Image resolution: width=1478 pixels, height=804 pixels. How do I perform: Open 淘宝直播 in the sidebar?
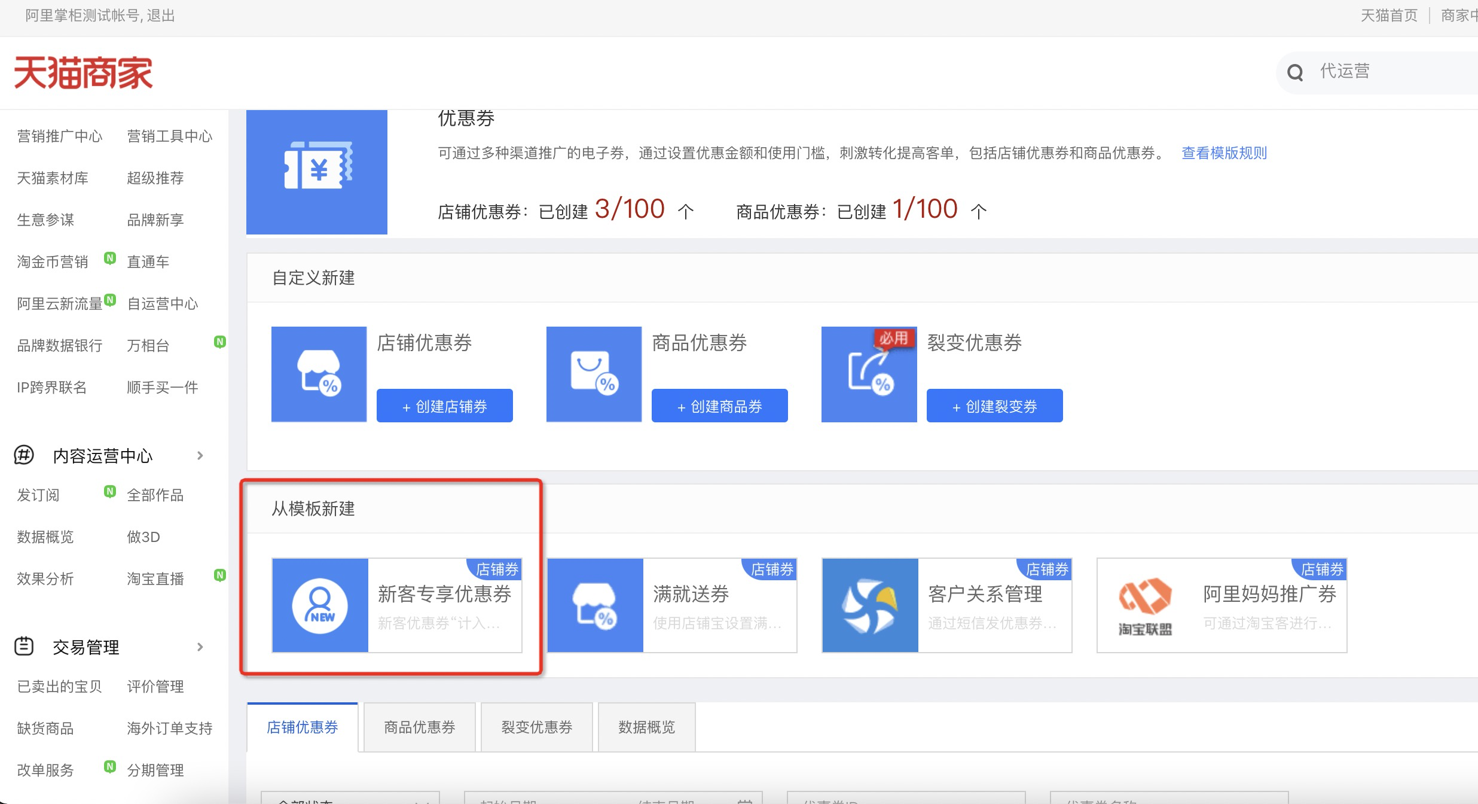(155, 579)
